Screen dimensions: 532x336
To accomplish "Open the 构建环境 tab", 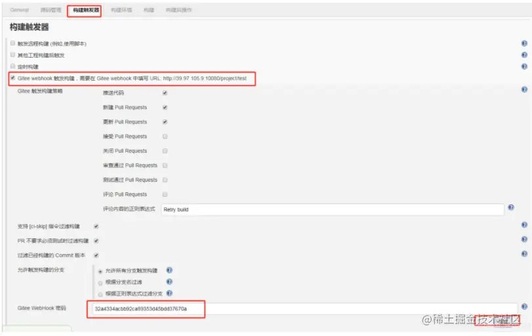I will click(x=121, y=10).
